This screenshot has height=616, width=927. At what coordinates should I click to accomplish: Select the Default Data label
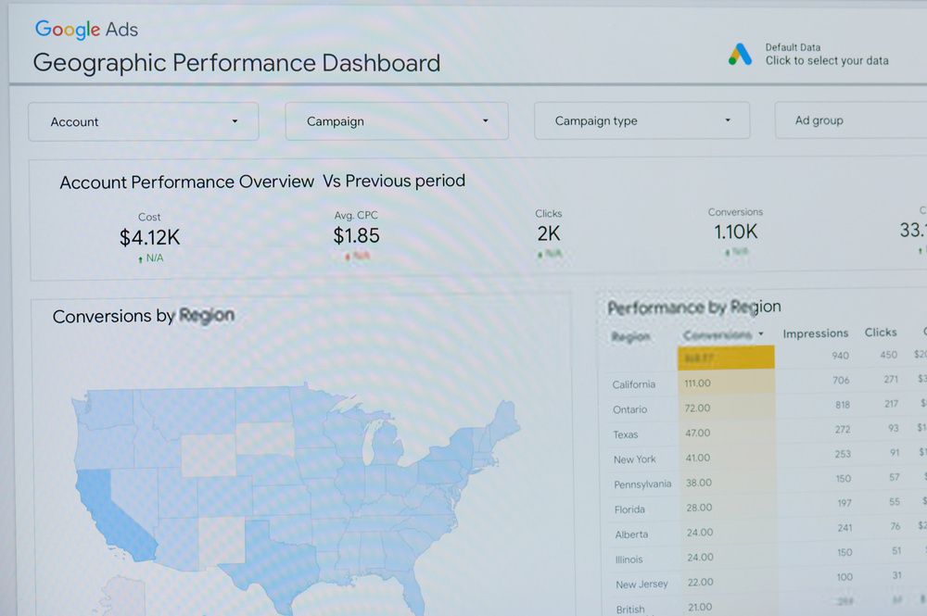[x=793, y=47]
